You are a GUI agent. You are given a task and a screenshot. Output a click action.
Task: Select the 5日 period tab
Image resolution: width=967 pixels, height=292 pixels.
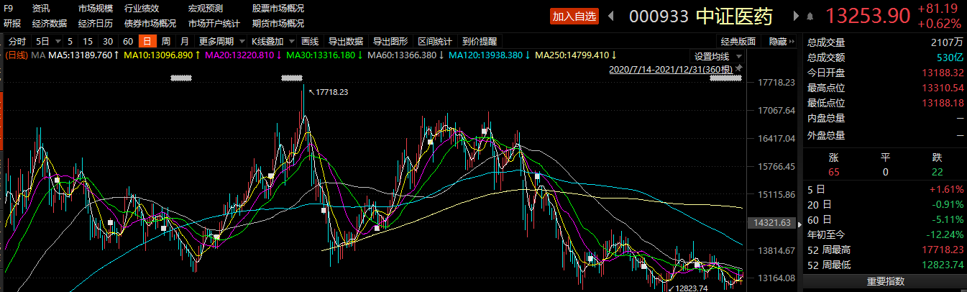43,41
